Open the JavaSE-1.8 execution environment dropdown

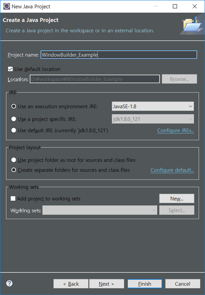153,106
